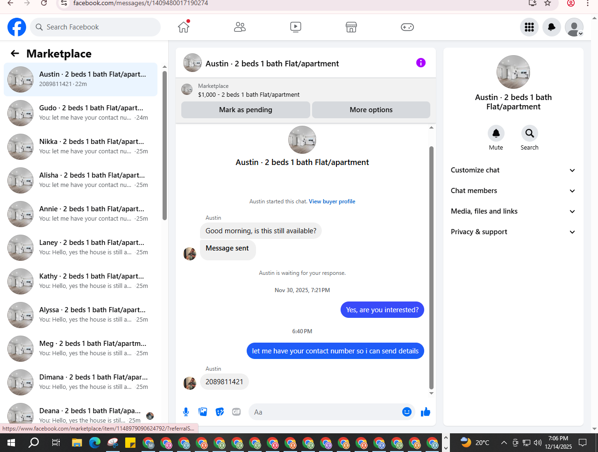Click the chat list scrollbar
The height and width of the screenshot is (452, 598).
pyautogui.click(x=164, y=145)
